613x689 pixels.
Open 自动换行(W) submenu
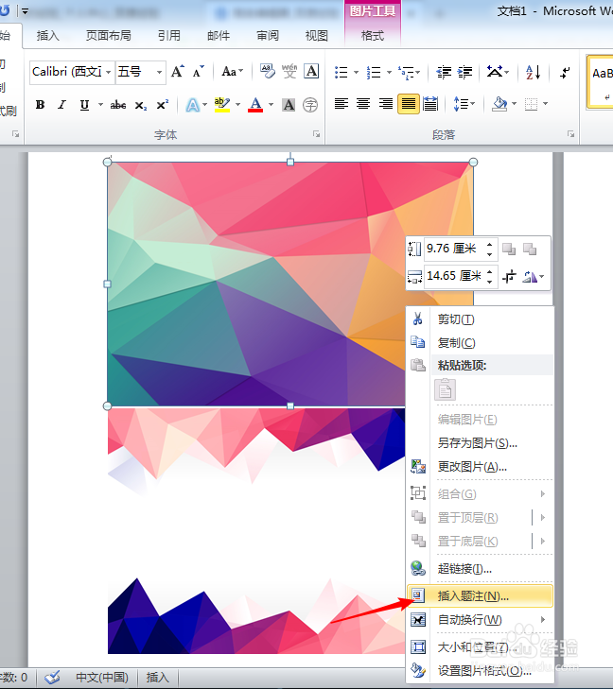(x=480, y=620)
